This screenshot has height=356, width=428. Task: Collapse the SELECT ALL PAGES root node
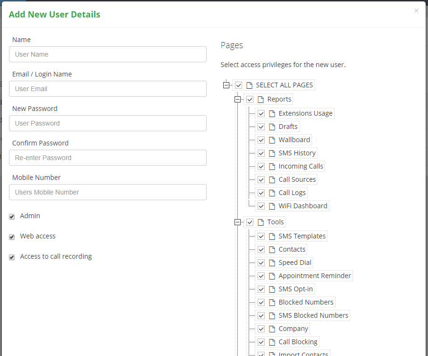(226, 85)
